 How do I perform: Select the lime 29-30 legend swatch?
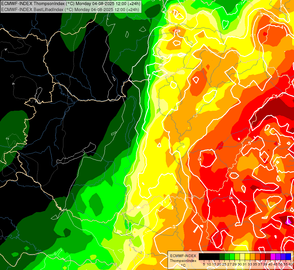pos(237,257)
